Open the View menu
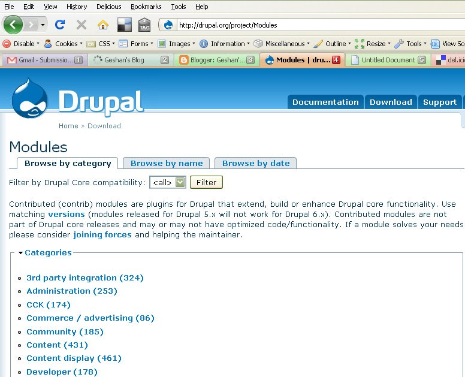465x377 pixels. coord(50,7)
